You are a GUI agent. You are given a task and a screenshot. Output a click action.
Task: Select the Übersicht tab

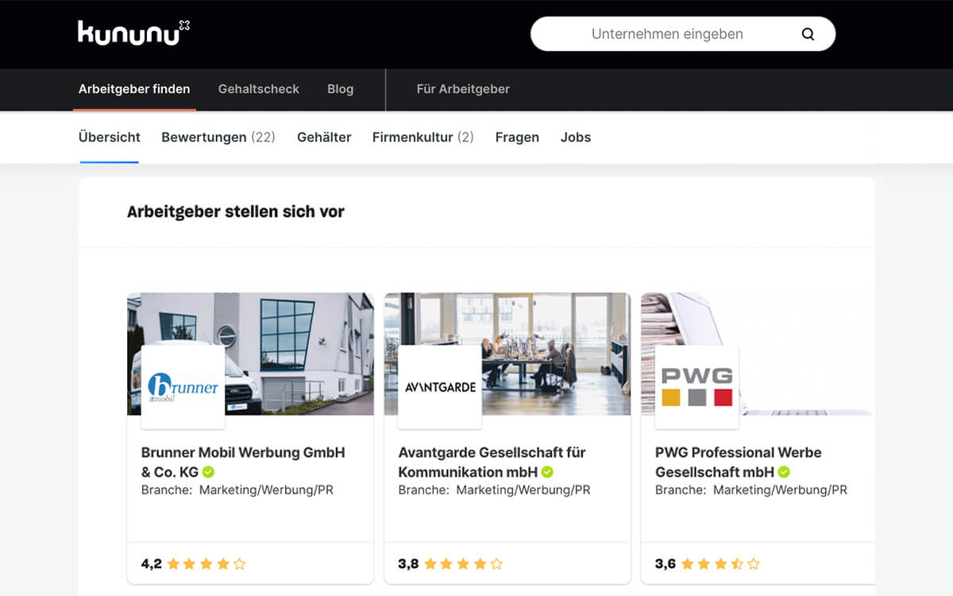pos(110,137)
